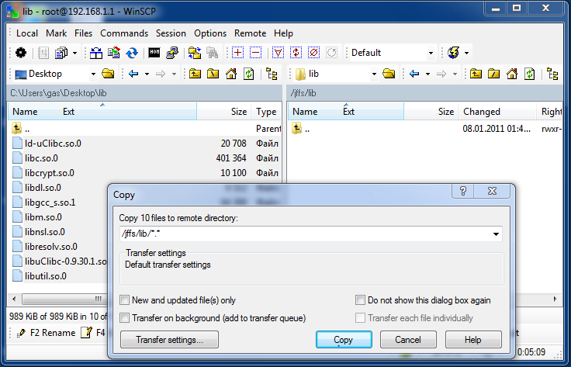Tick Do not show this dialog box again

point(360,300)
